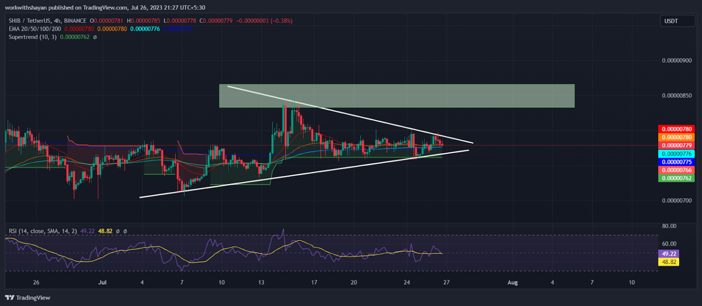Click the 0.00000900 price axis label
The height and width of the screenshot is (306, 702).
[675, 61]
